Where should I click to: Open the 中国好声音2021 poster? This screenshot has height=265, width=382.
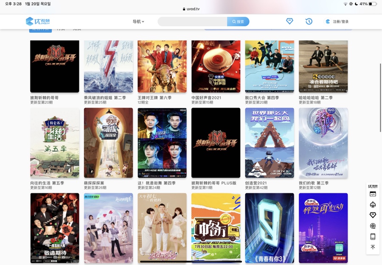click(x=216, y=66)
